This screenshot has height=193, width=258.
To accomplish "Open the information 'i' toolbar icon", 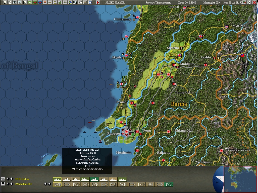I will 25,3.
